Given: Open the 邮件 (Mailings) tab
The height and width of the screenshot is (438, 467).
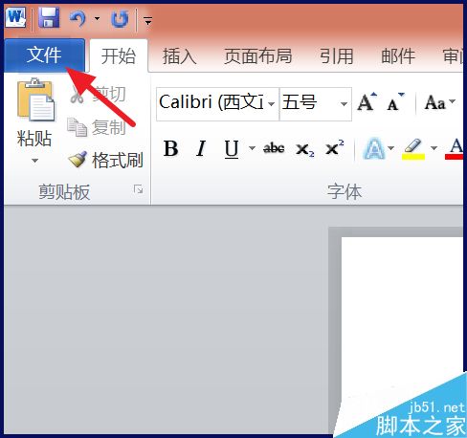Looking at the screenshot, I should click(x=398, y=56).
